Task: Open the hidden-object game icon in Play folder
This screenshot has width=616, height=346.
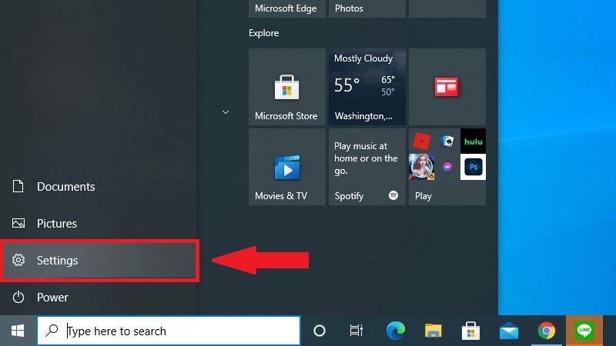Action: 421,167
